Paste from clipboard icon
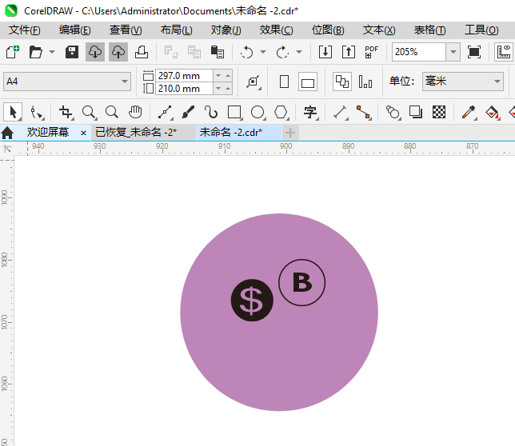Viewport: 515px width, 446px height. click(217, 52)
